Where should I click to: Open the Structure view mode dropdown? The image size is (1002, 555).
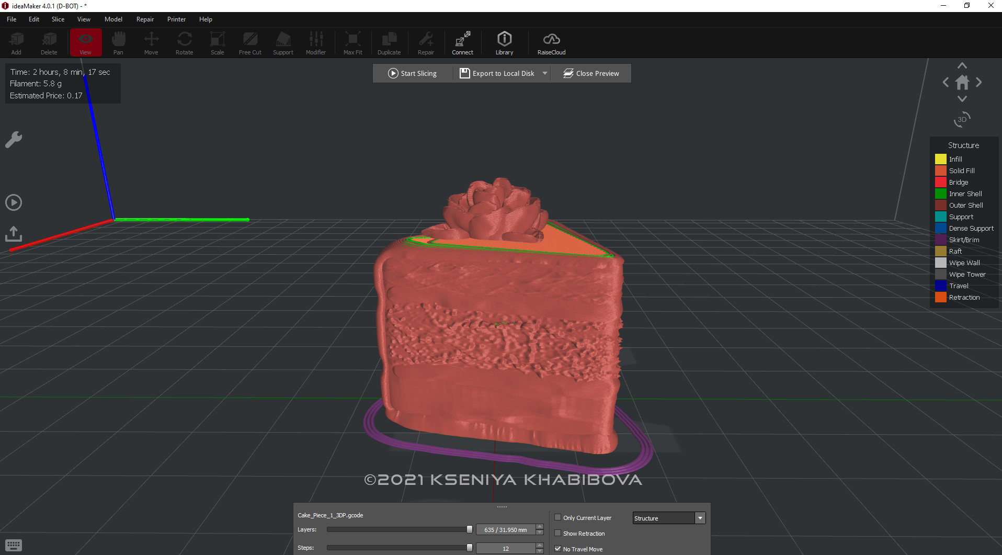click(700, 518)
